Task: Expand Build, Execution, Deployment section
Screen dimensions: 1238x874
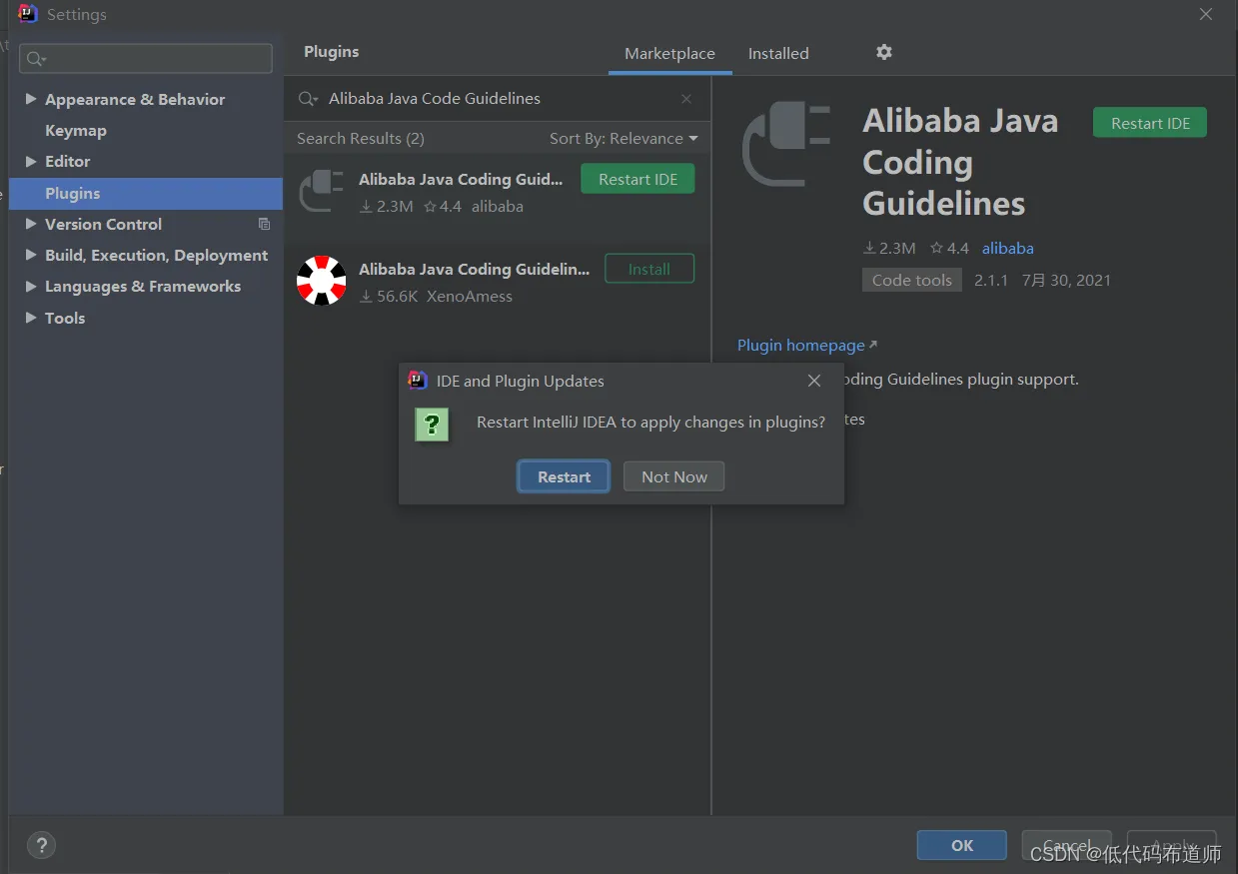Action: pos(31,255)
